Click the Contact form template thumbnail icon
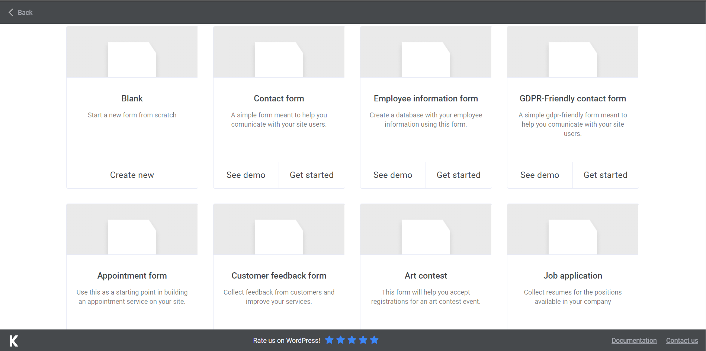 coord(279,59)
